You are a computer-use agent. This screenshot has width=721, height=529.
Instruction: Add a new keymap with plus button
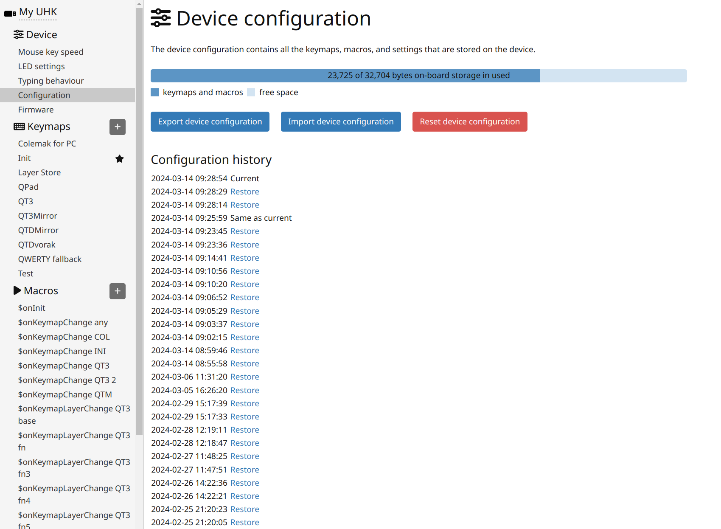[118, 127]
